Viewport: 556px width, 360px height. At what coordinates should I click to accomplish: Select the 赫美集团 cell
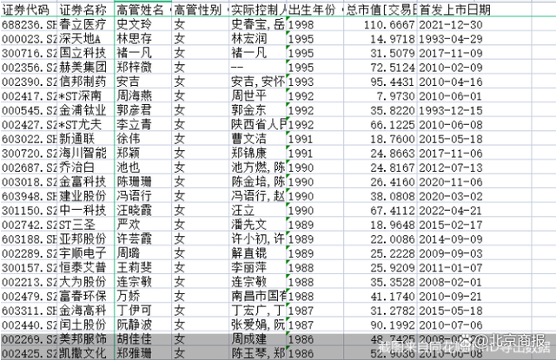85,68
